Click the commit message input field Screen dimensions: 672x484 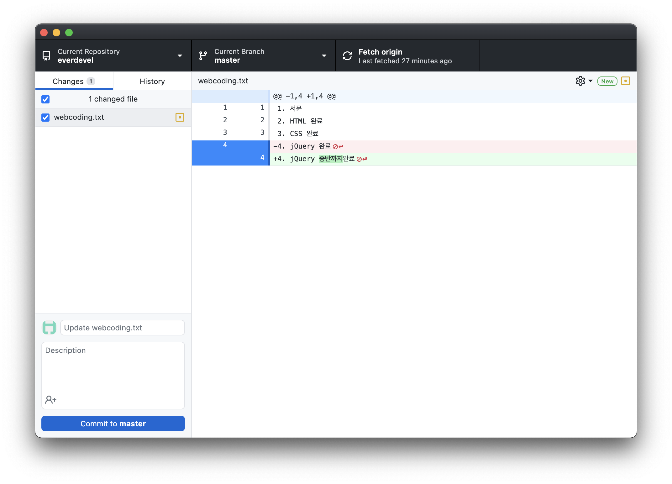(x=122, y=328)
